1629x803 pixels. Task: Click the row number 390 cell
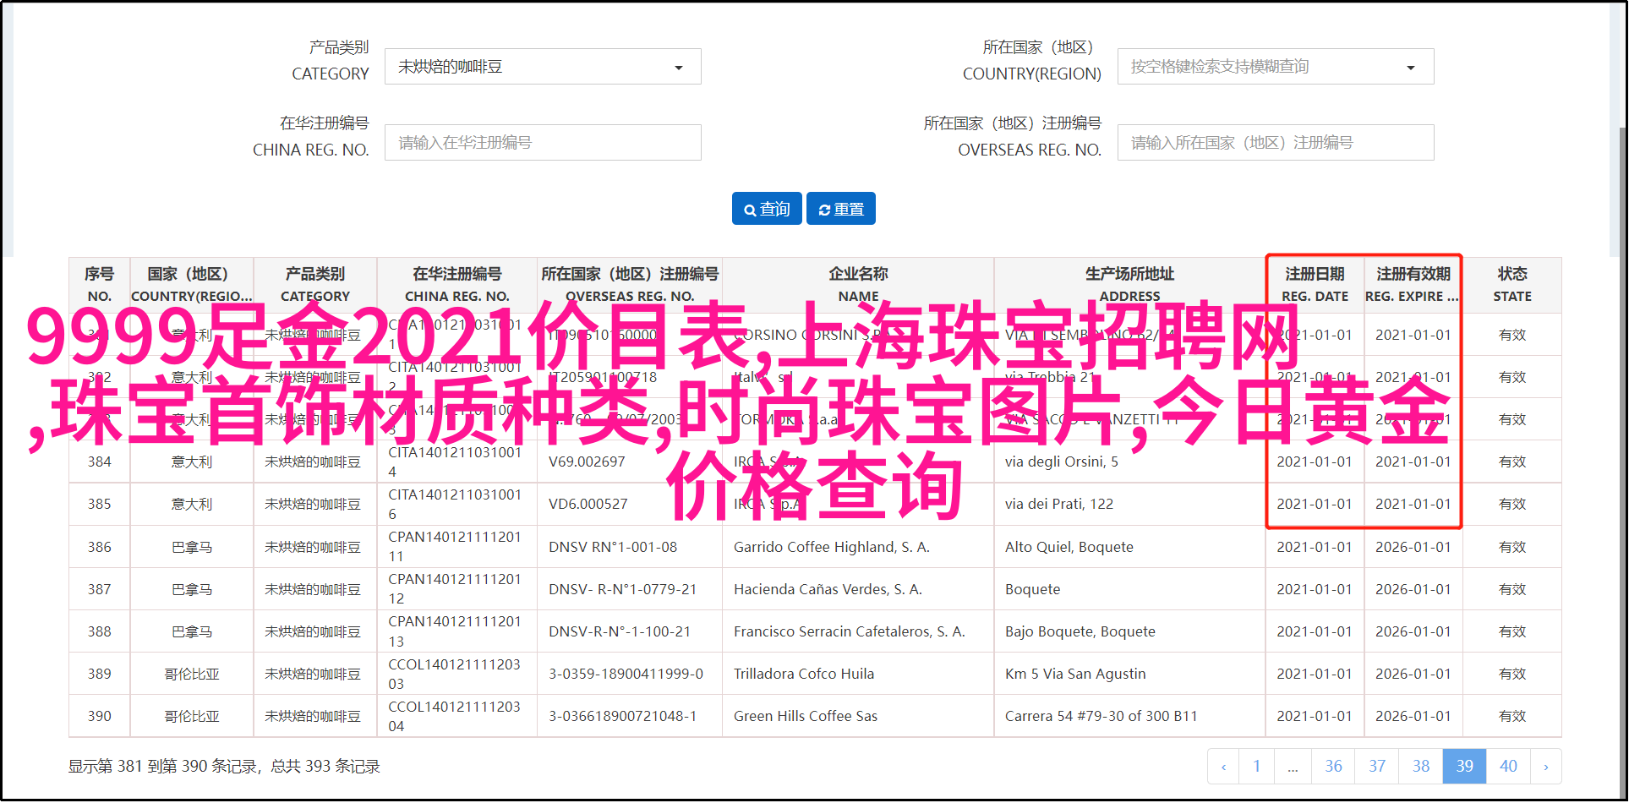pos(99,716)
